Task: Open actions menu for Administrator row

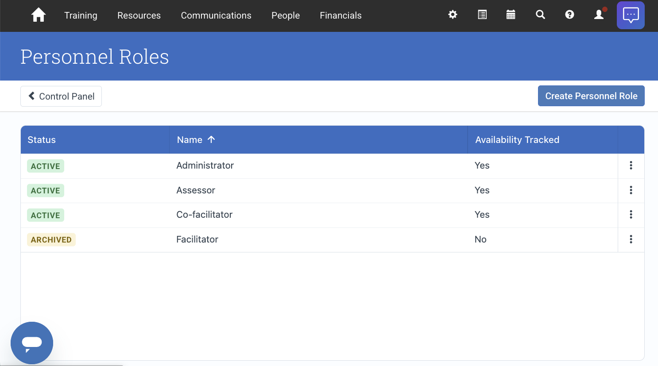Action: click(631, 166)
